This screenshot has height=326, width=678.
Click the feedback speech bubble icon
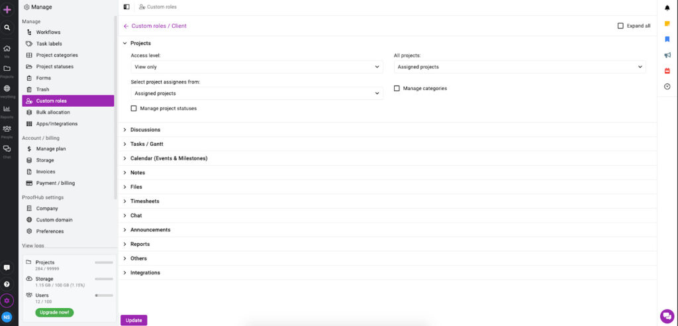[7, 268]
